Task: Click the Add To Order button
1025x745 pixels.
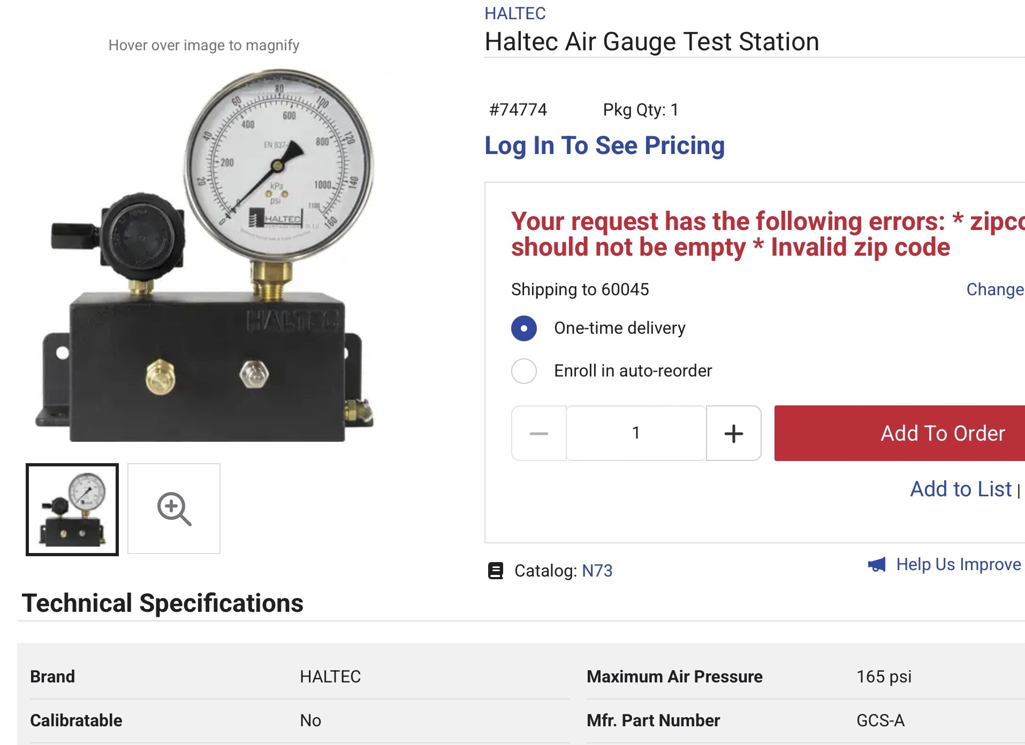Action: (899, 433)
